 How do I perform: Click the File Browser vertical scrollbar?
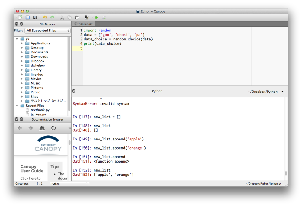[x=69, y=74]
